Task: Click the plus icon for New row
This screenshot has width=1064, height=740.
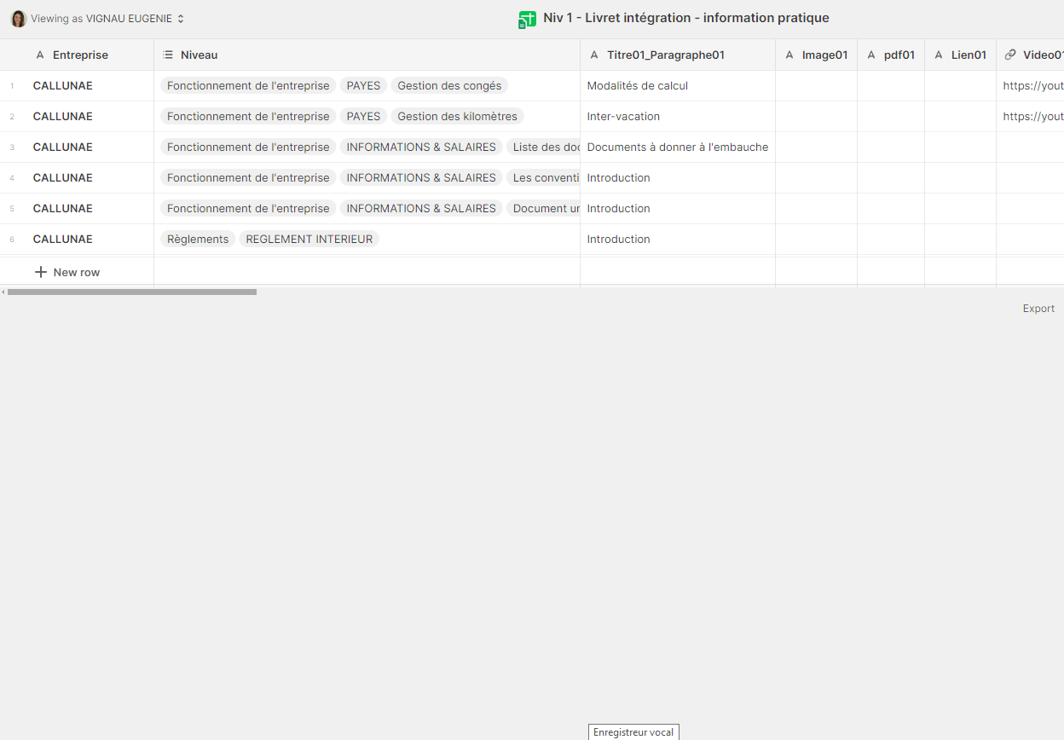Action: (x=41, y=273)
